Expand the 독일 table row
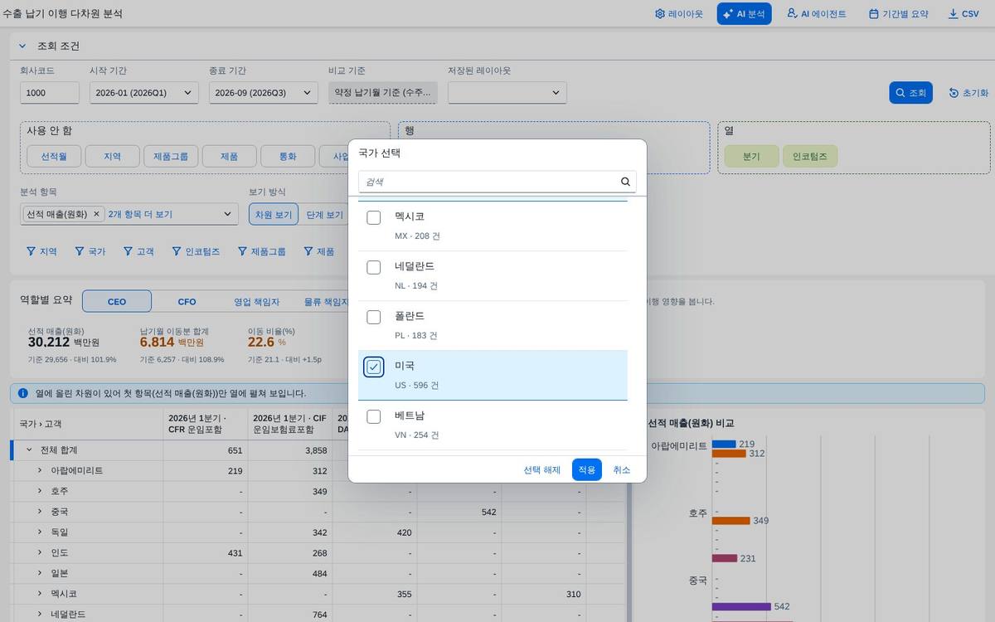 coord(39,532)
